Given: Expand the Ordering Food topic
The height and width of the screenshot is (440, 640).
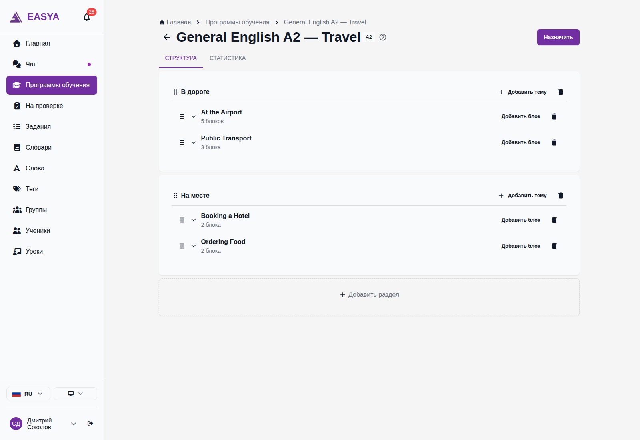Looking at the screenshot, I should (194, 246).
